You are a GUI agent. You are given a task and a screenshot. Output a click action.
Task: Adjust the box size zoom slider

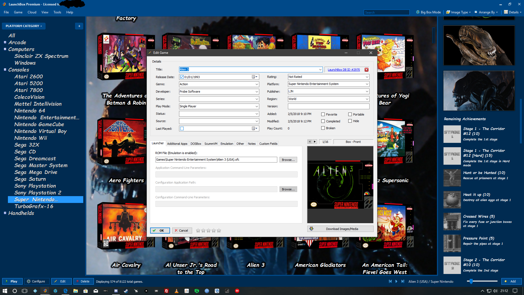click(471, 281)
